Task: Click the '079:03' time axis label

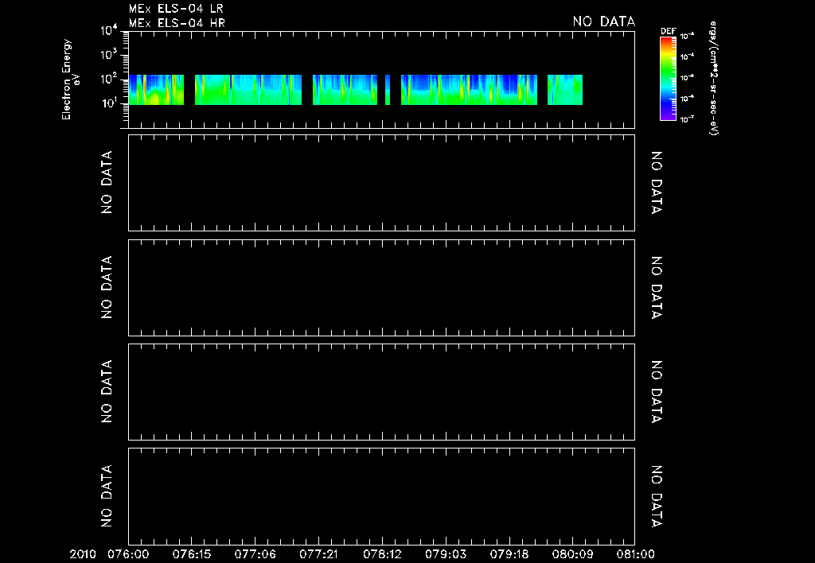Action: (446, 554)
